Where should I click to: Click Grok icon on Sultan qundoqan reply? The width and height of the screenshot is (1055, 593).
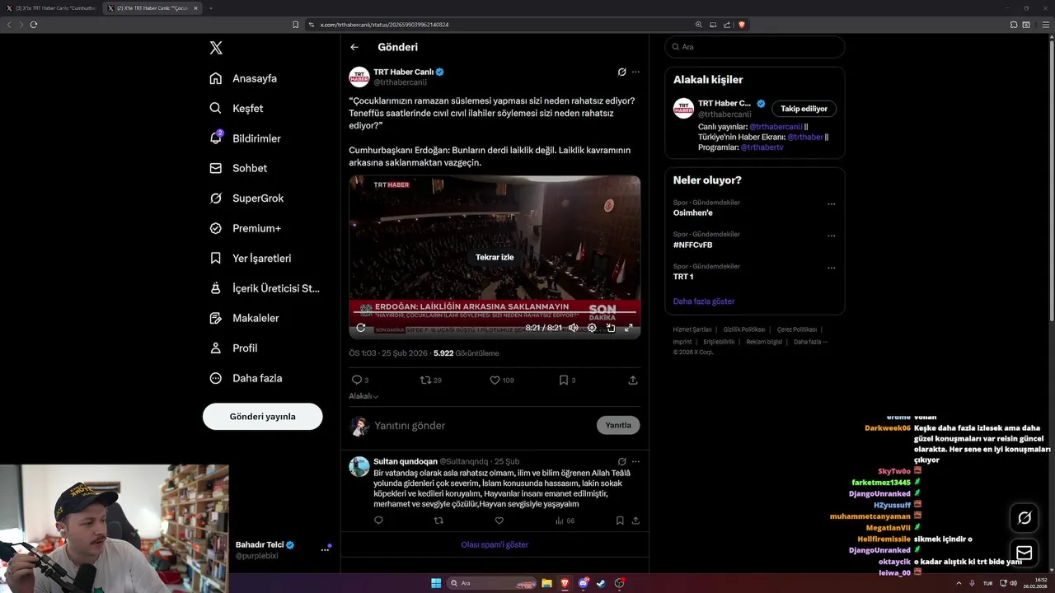pos(621,461)
